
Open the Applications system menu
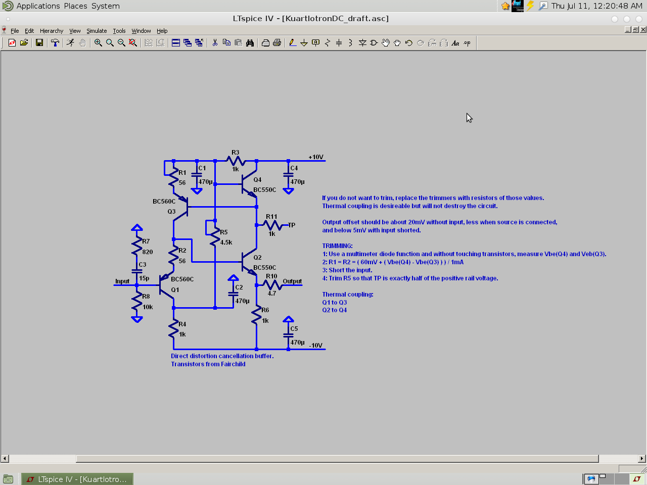coord(38,6)
